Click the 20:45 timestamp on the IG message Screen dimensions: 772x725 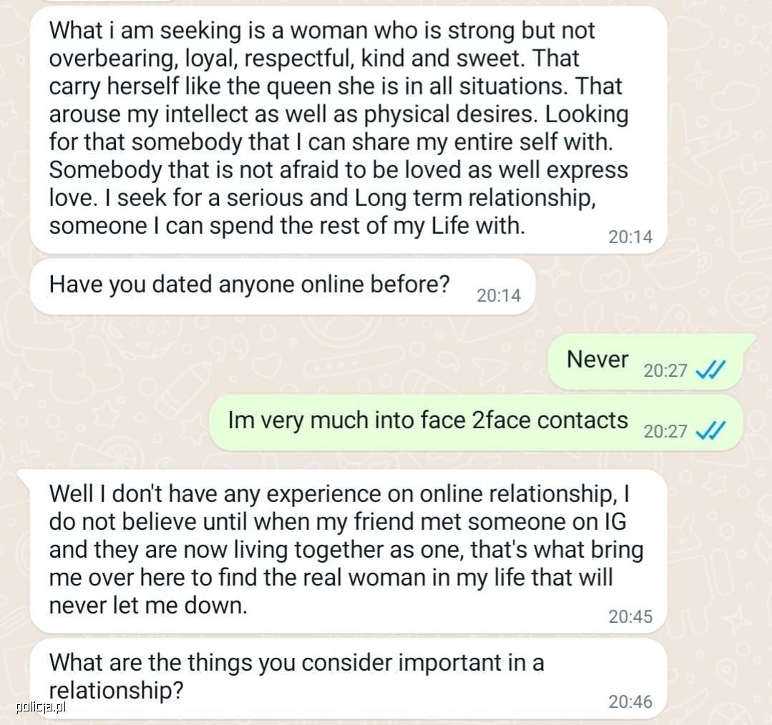(x=630, y=617)
